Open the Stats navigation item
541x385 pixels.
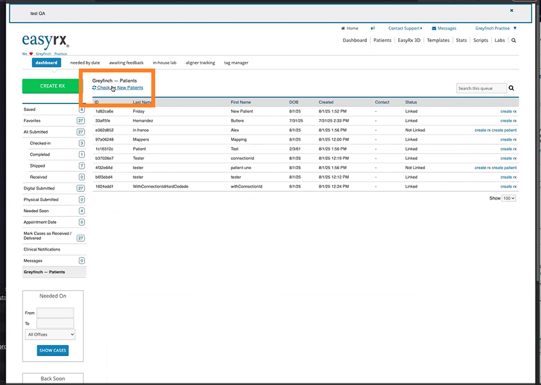(x=461, y=40)
